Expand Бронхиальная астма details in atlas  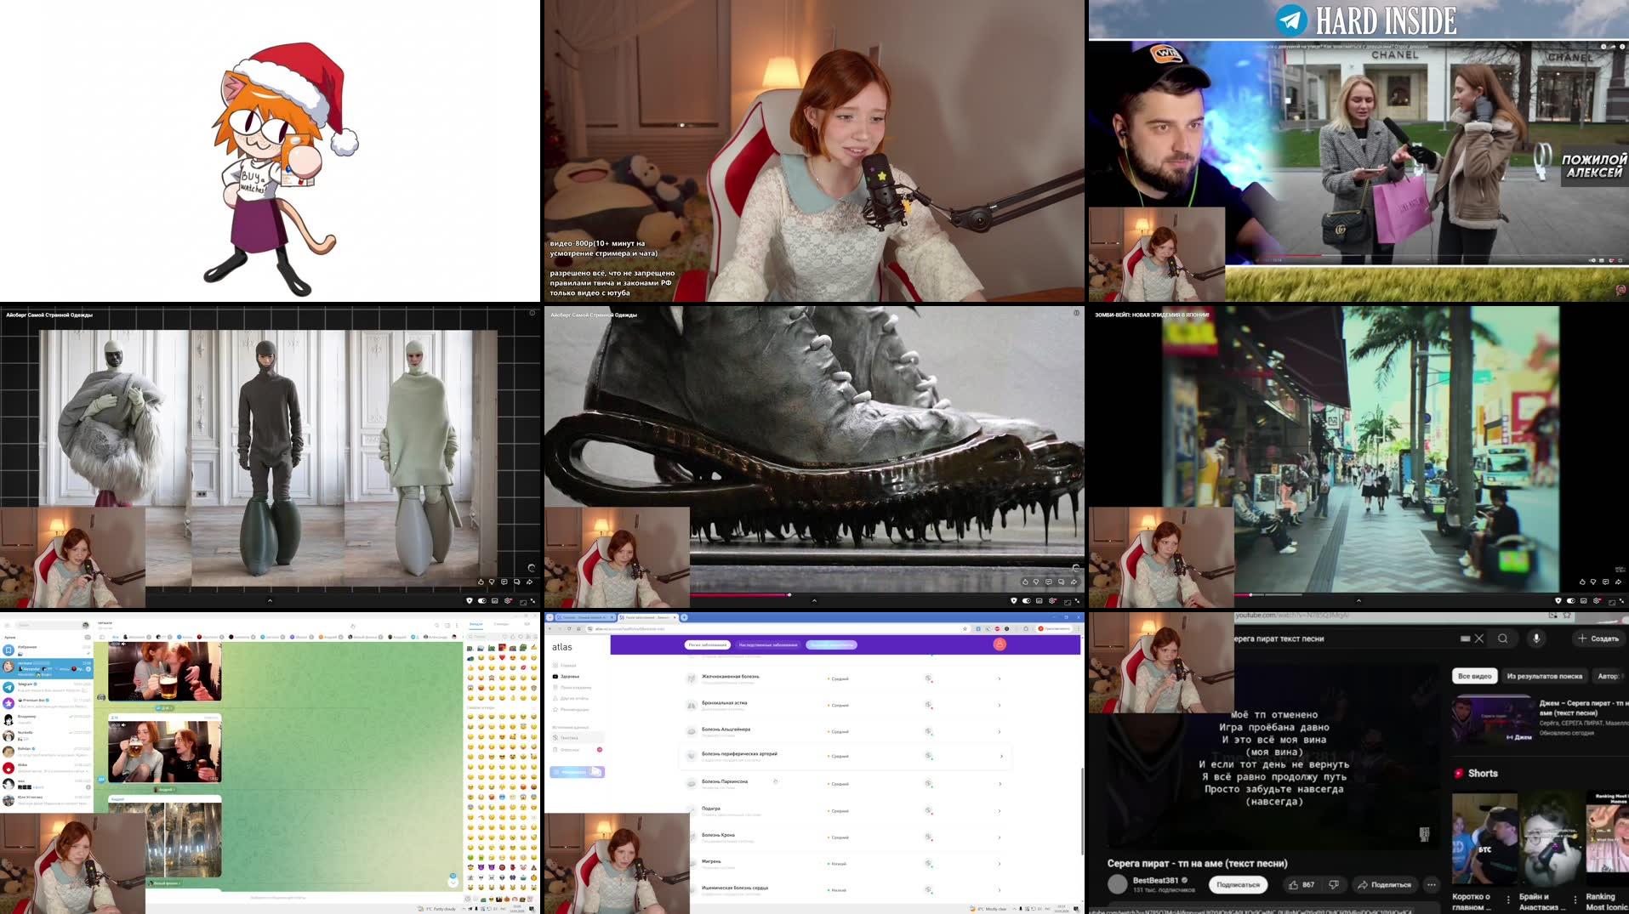pos(998,704)
